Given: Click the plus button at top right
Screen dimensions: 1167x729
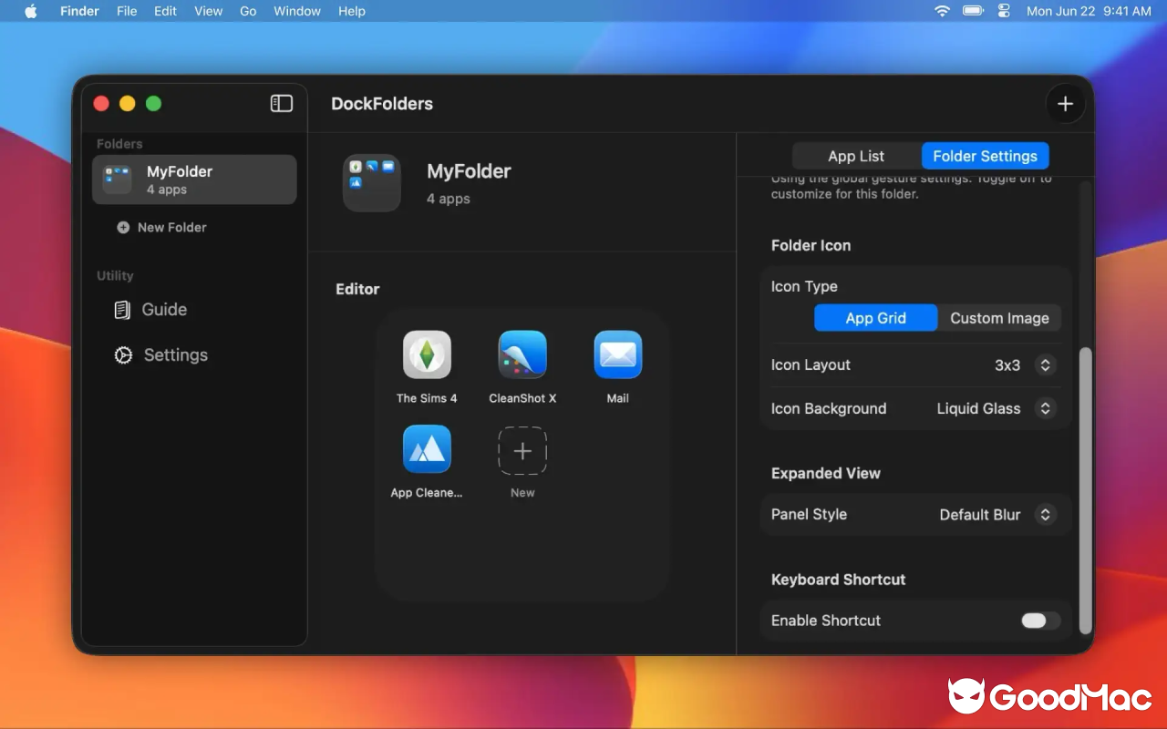Looking at the screenshot, I should click(1065, 104).
